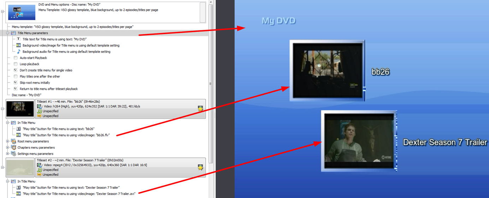The image size is (489, 198).
Task: Uncheck "Return to title menu after titleset playback"
Action: 16,89
